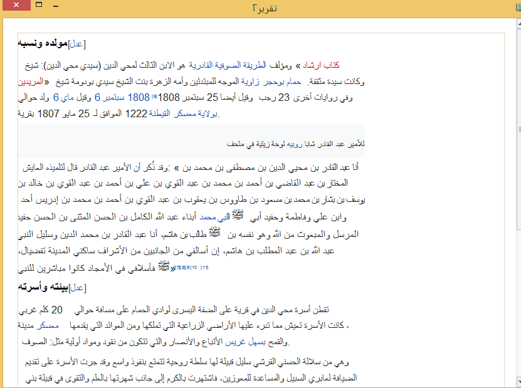The image size is (521, 388).
Task: Click the عدل link beside مولده ونسبه
Action: (76, 44)
